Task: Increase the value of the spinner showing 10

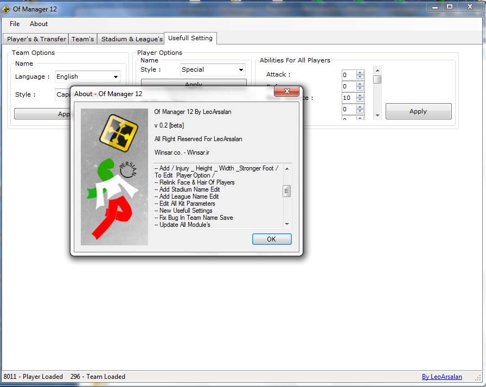Action: 360,96
